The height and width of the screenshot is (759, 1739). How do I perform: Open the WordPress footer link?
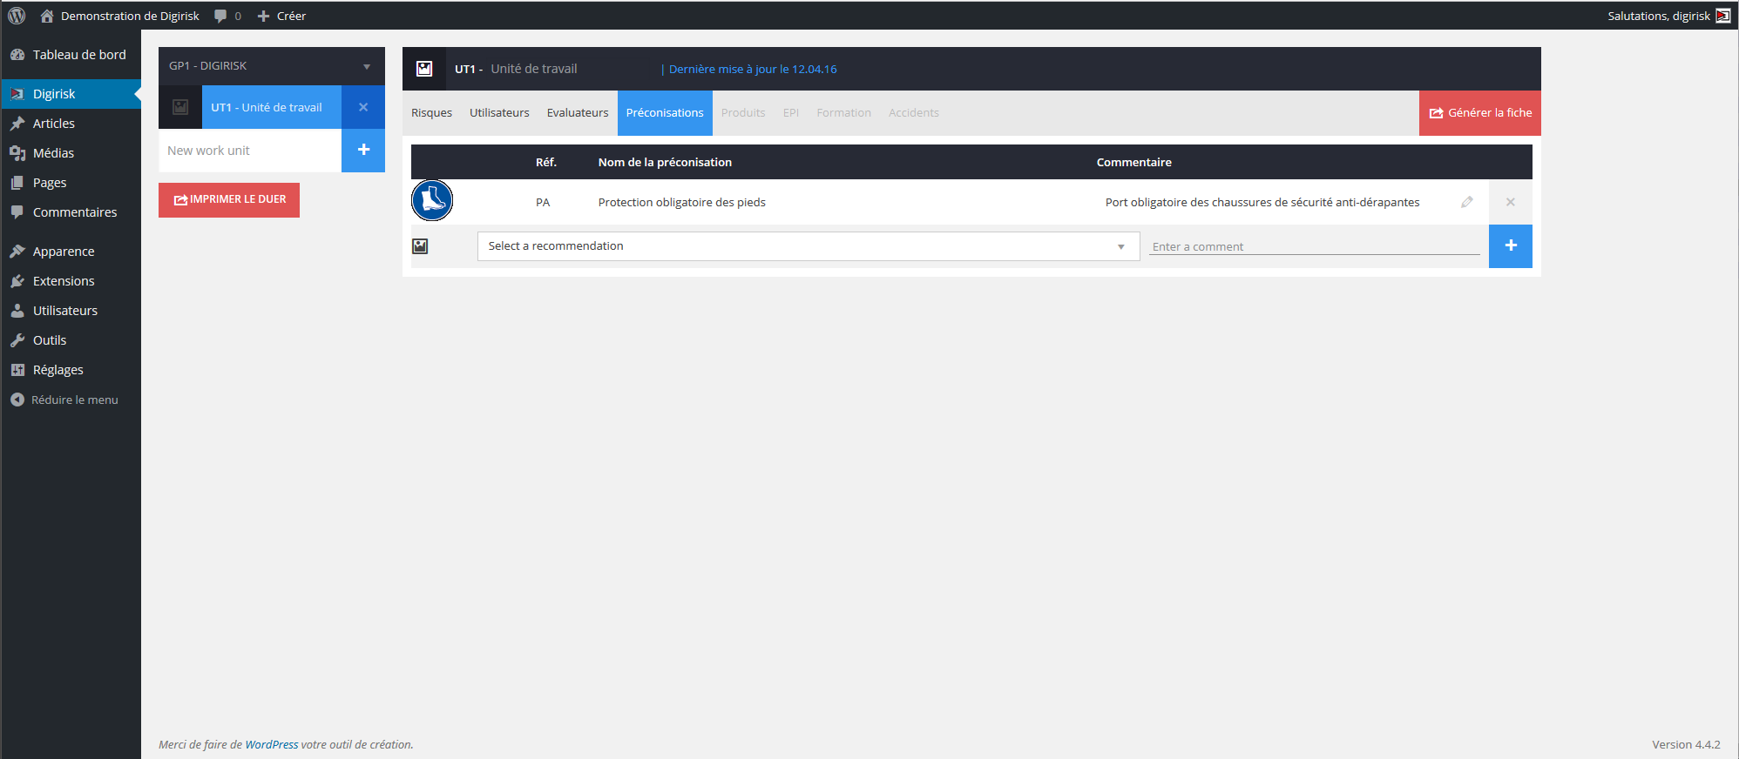point(272,745)
